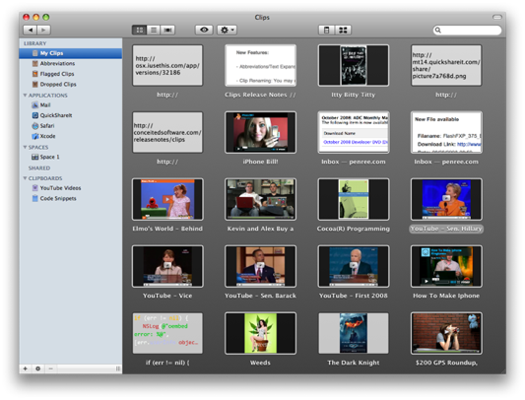
Task: Select the YouTube - Vice clip
Action: [x=167, y=266]
